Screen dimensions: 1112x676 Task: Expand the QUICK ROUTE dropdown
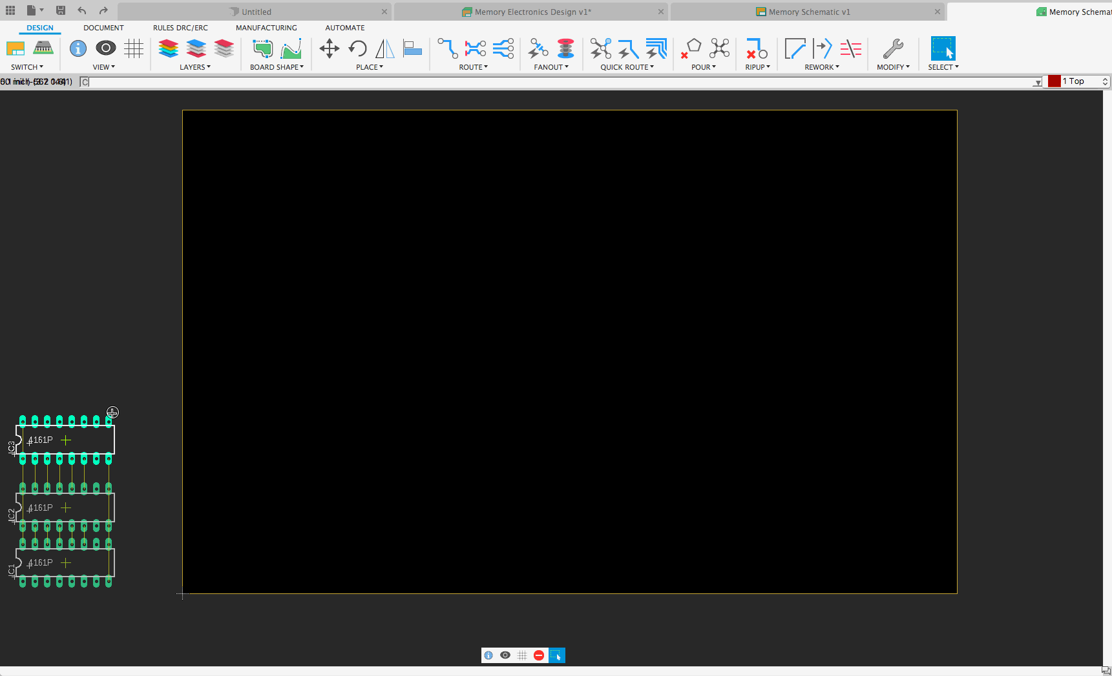(627, 67)
